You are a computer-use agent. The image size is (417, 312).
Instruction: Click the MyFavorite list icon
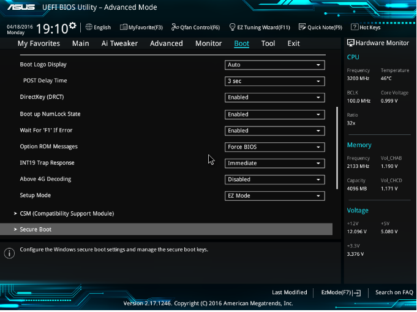click(x=124, y=27)
